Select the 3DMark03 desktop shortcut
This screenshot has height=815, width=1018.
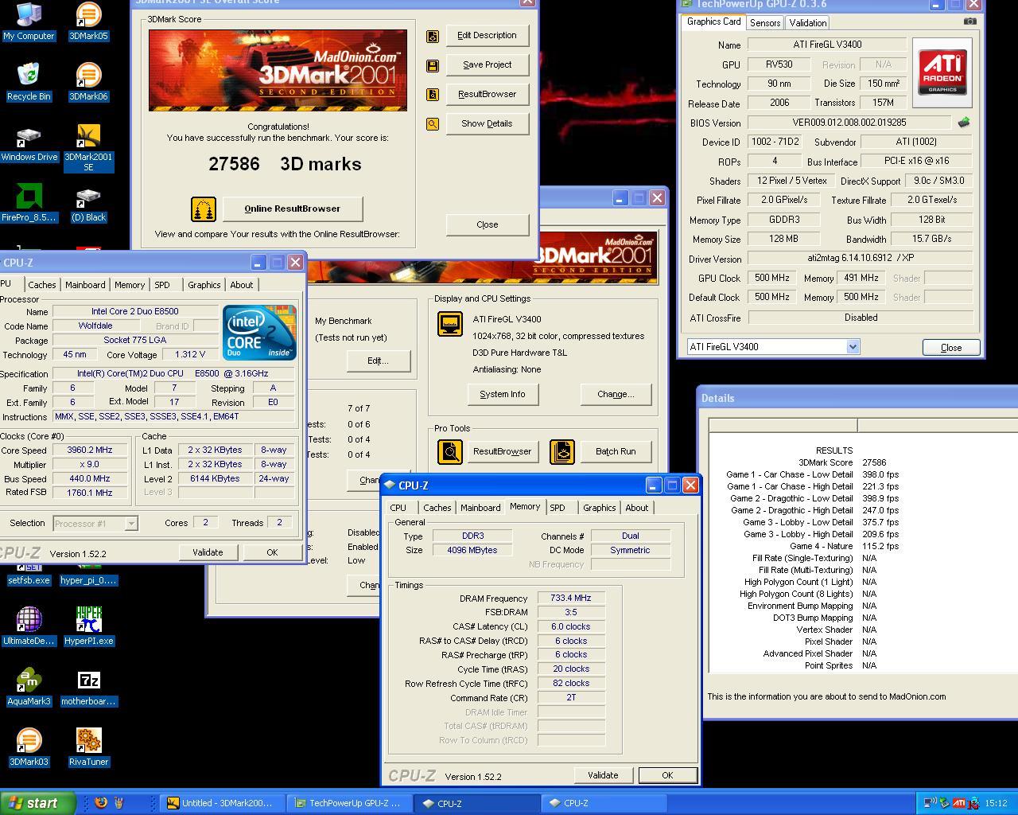[x=29, y=747]
